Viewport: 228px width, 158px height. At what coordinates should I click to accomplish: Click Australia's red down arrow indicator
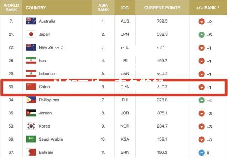pyautogui.click(x=202, y=22)
